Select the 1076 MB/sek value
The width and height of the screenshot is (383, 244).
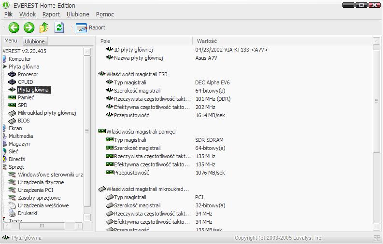(x=210, y=173)
